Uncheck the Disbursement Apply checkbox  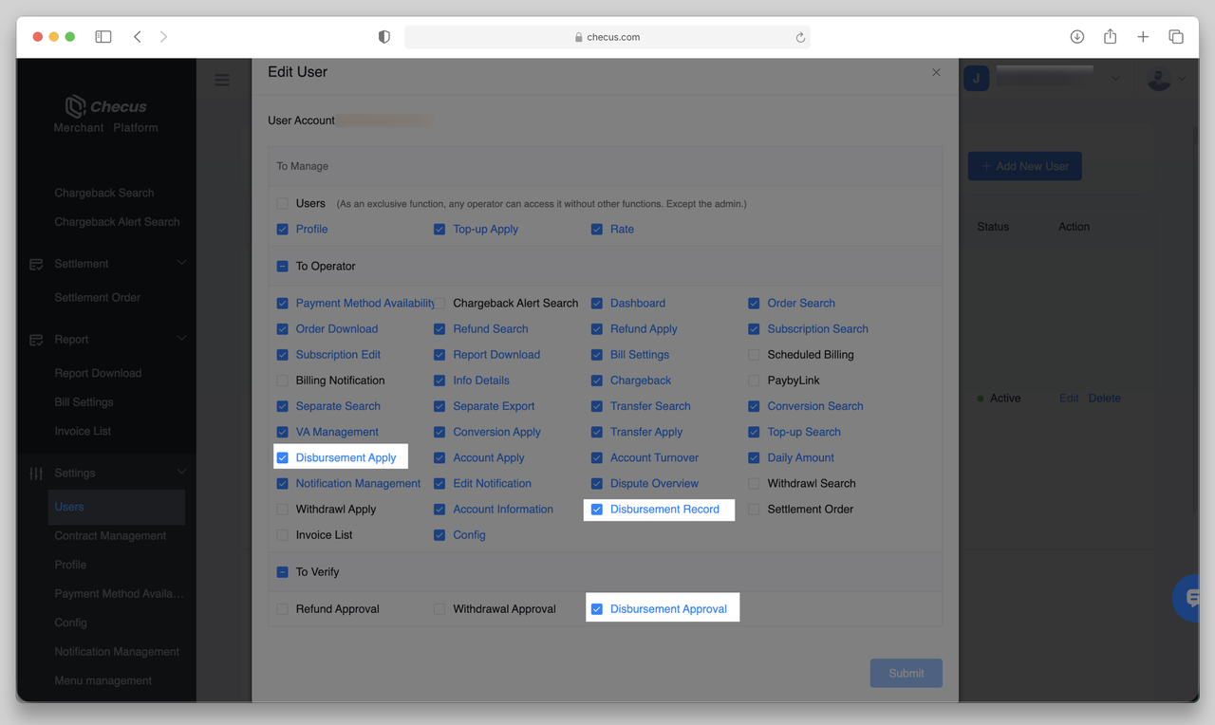click(282, 457)
